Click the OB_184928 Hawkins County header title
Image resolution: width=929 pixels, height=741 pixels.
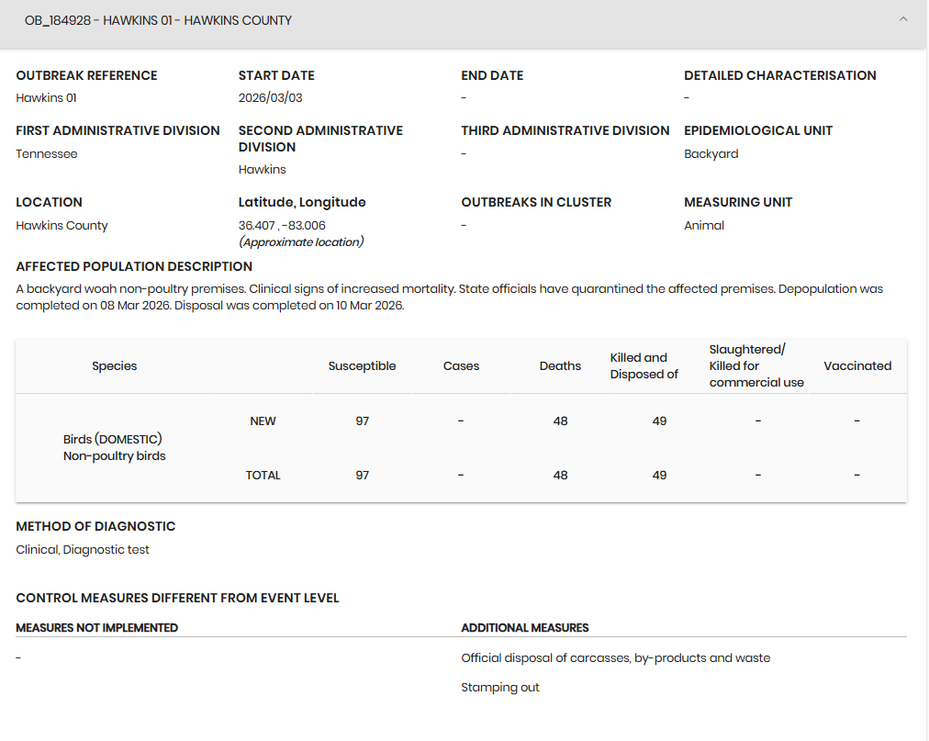[158, 20]
